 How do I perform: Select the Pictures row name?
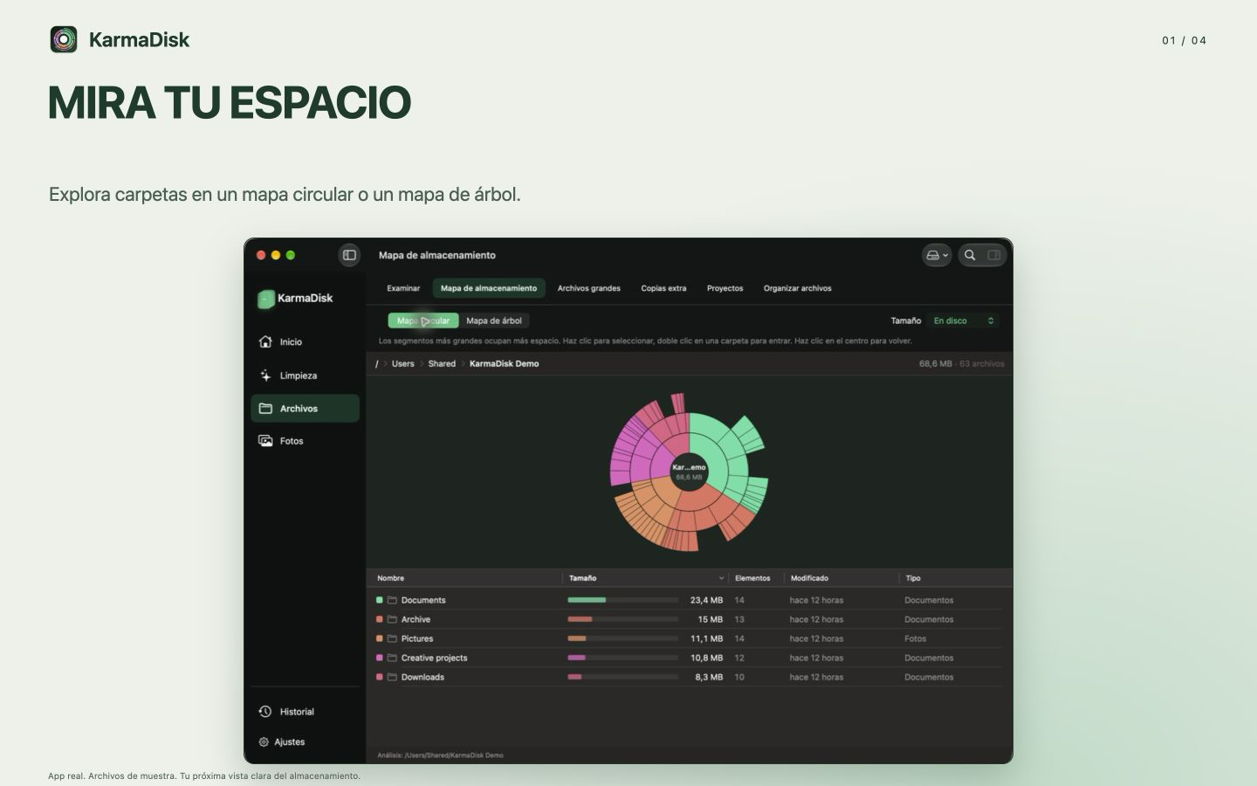(x=417, y=639)
